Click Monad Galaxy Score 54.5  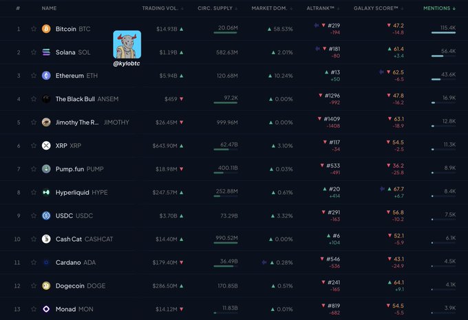click(x=398, y=306)
